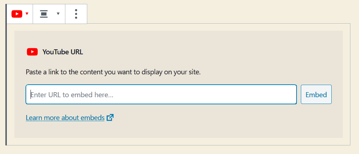359x154 pixels.
Task: Click the word Embed on the submit button
Action: (x=316, y=95)
